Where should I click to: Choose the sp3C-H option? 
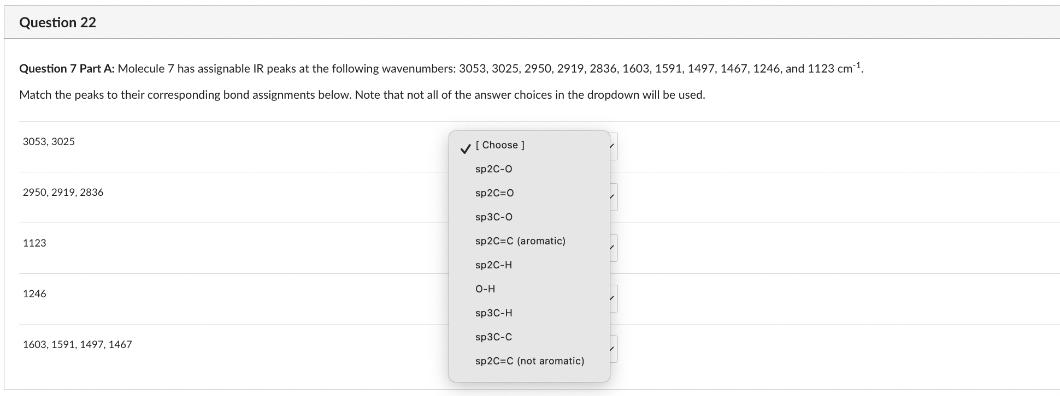point(492,313)
